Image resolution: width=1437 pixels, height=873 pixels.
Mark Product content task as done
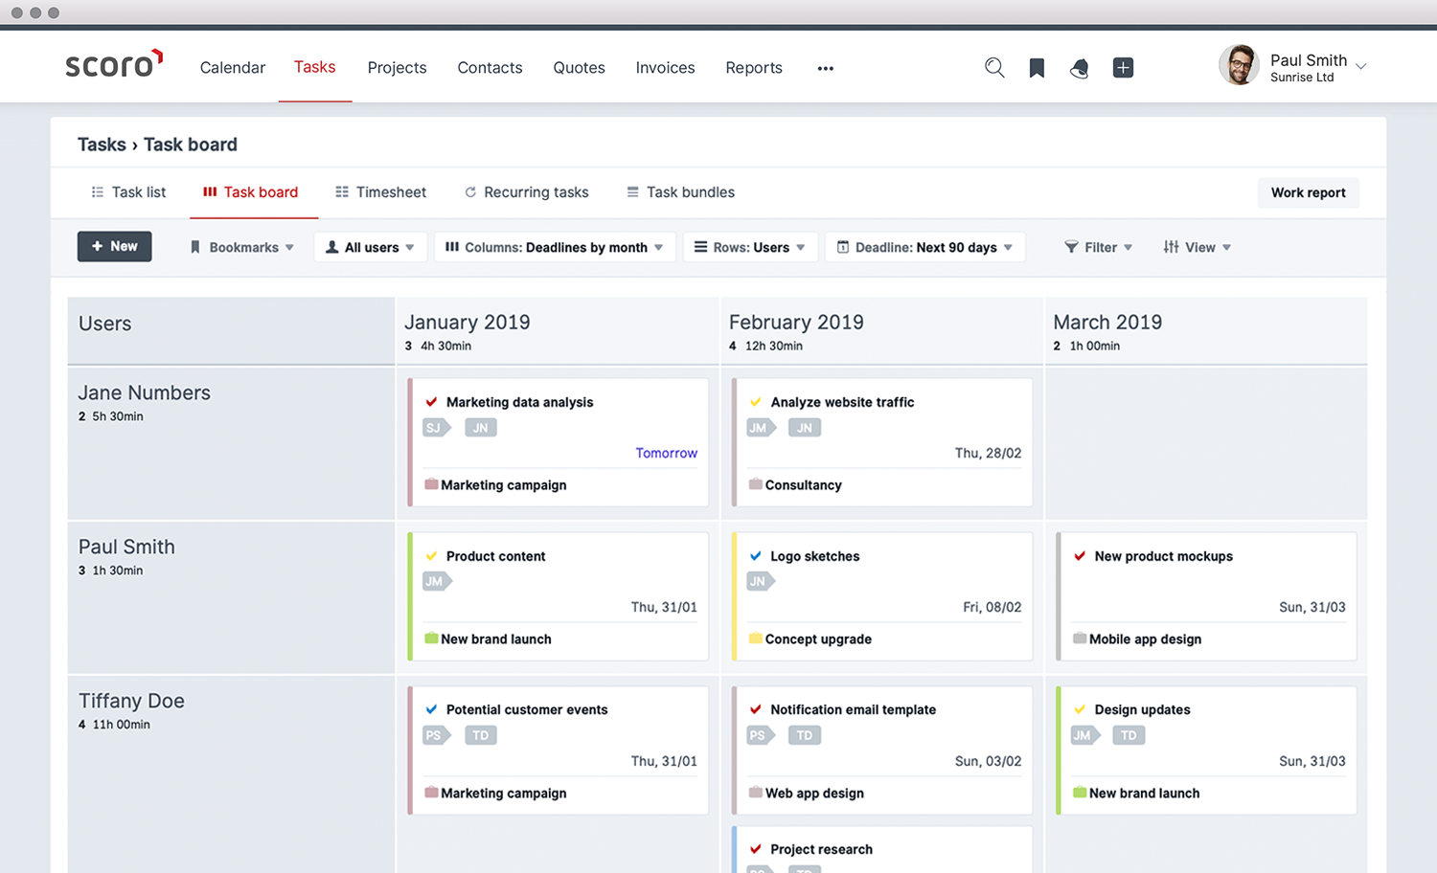pos(431,556)
